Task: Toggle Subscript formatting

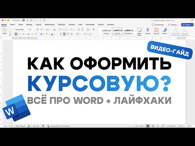Action: 32,34
